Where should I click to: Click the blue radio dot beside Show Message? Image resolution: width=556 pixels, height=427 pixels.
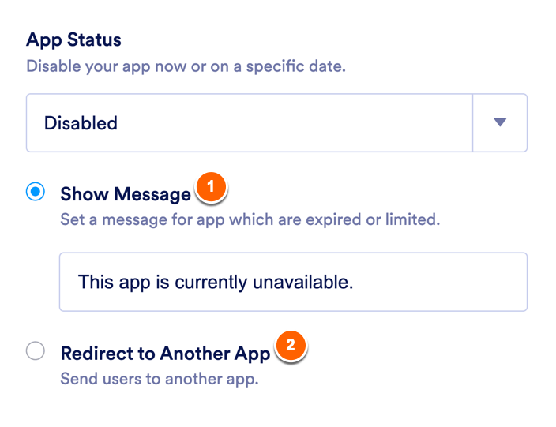pos(36,193)
